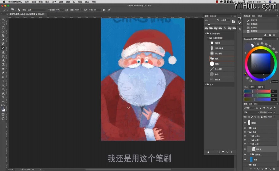279x171 pixels.
Task: Select the Lasso tool
Action: coord(3,28)
